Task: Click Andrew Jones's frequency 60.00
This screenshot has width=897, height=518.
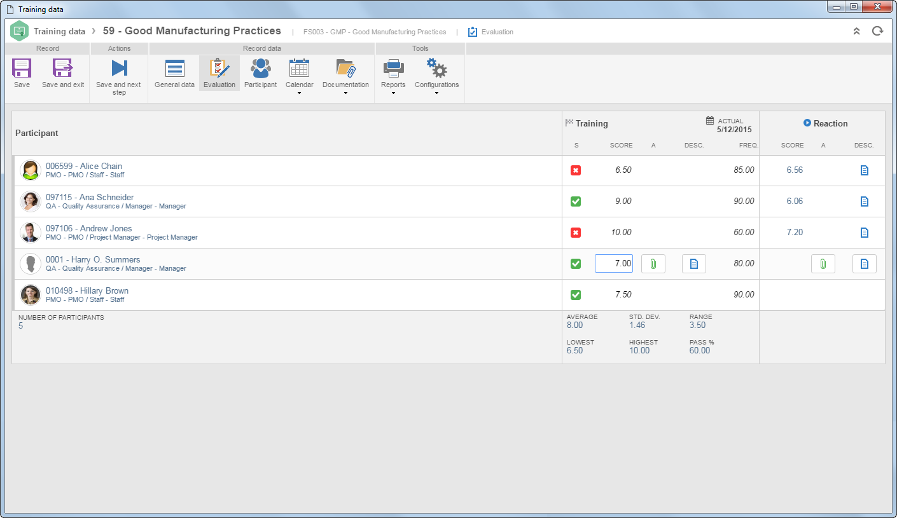Action: click(744, 232)
